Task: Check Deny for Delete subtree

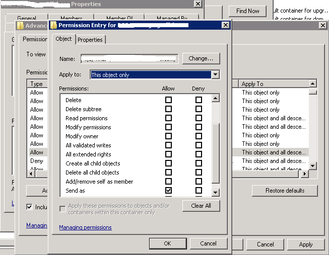Action: pyautogui.click(x=199, y=109)
